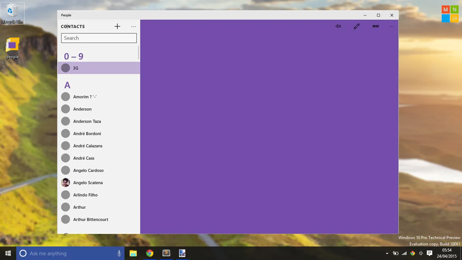Viewport: 462px width, 260px height.
Task: Click Chrome icon in system tray
Action: 413,253
